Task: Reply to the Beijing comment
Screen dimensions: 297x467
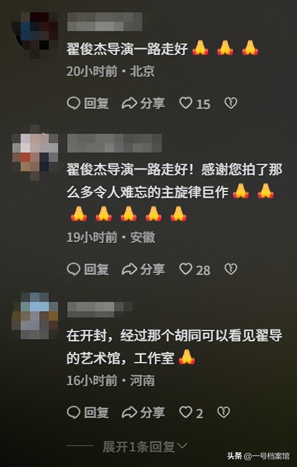Action: 88,104
